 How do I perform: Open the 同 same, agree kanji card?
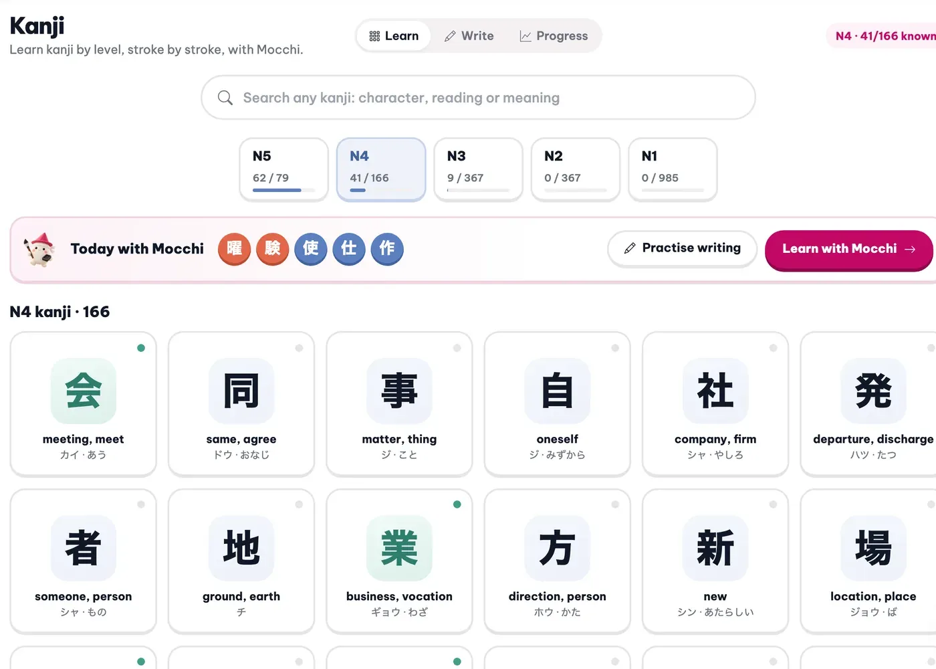pos(241,404)
